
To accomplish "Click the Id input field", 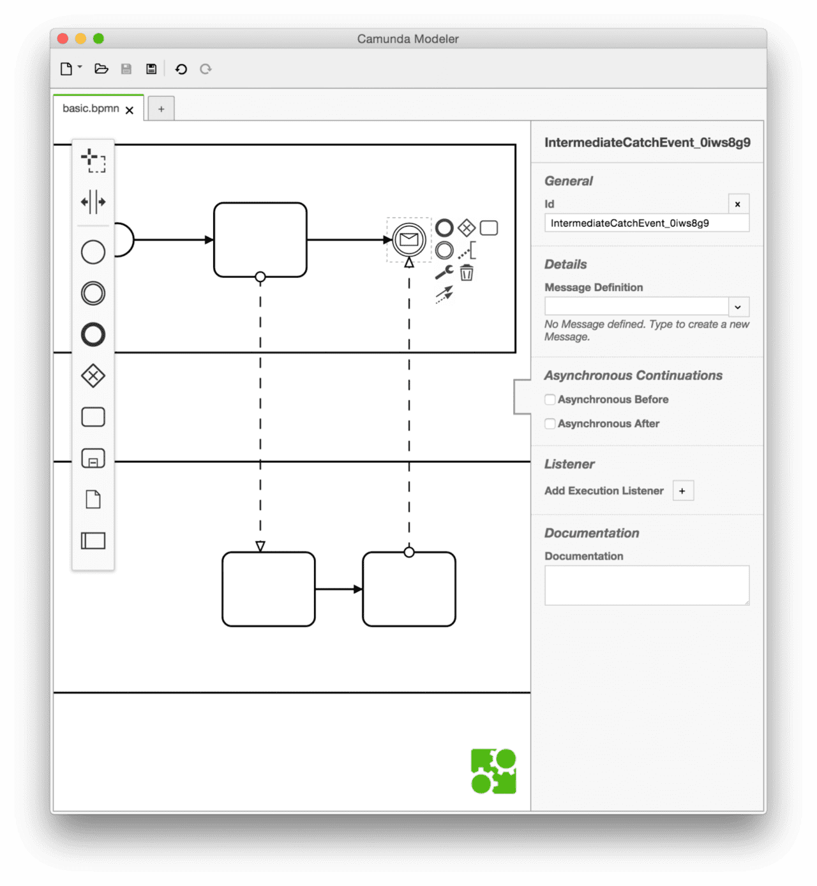I will [x=647, y=223].
